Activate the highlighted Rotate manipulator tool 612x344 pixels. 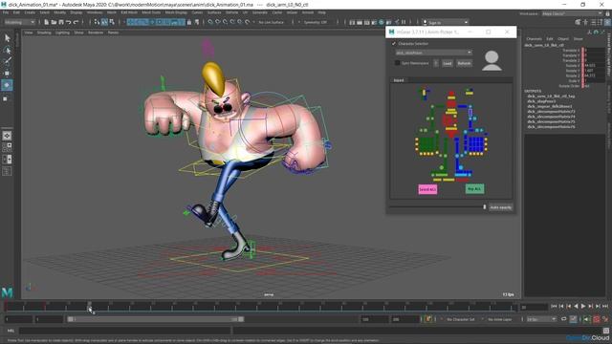pos(7,85)
